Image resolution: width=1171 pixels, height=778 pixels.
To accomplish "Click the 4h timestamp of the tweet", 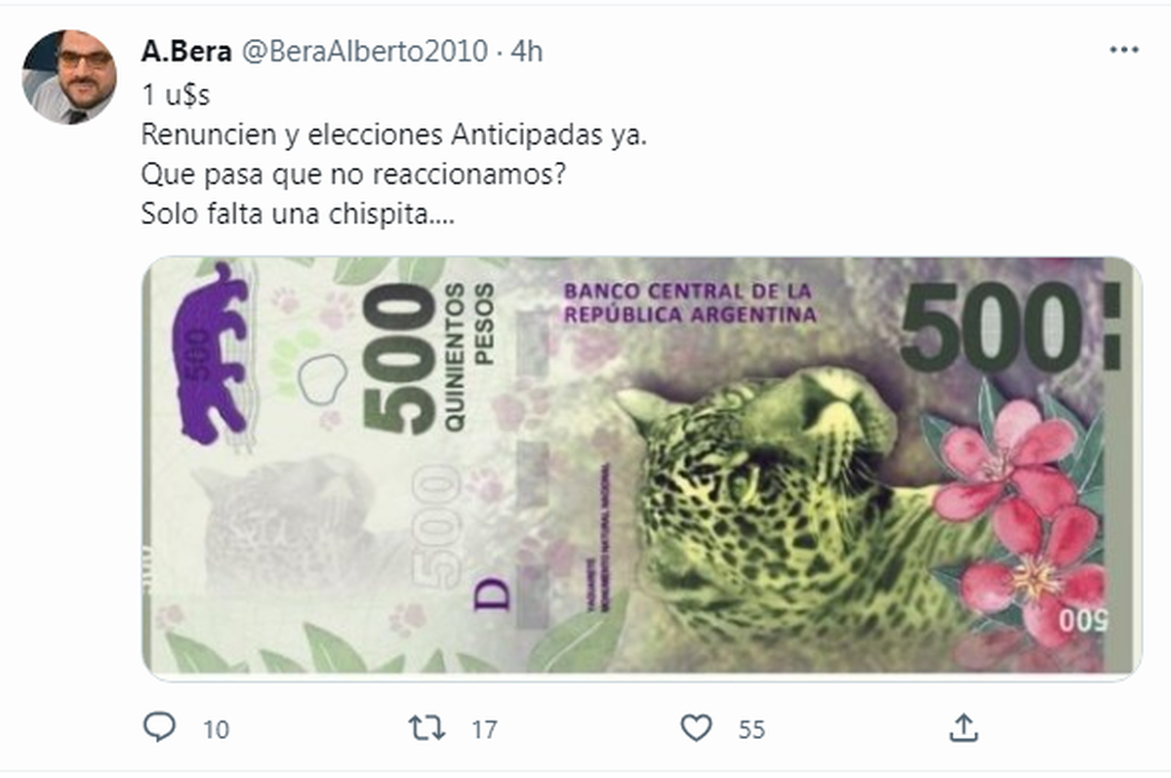I will tap(527, 52).
